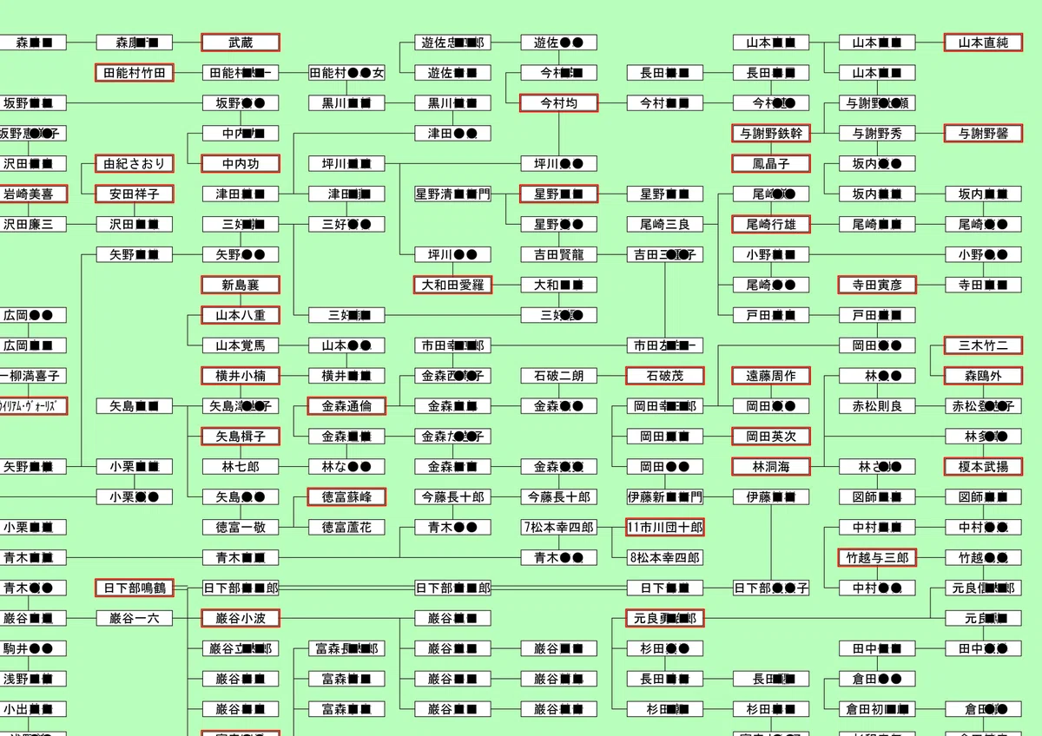This screenshot has height=736, width=1042.
Task: Select the 山本直純 box
Action: click(x=983, y=43)
